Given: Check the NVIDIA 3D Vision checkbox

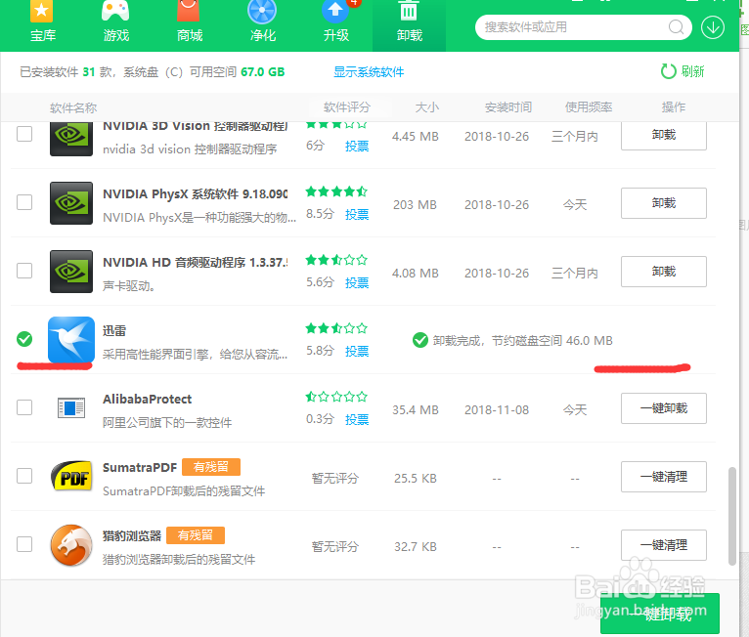Looking at the screenshot, I should pyautogui.click(x=24, y=134).
